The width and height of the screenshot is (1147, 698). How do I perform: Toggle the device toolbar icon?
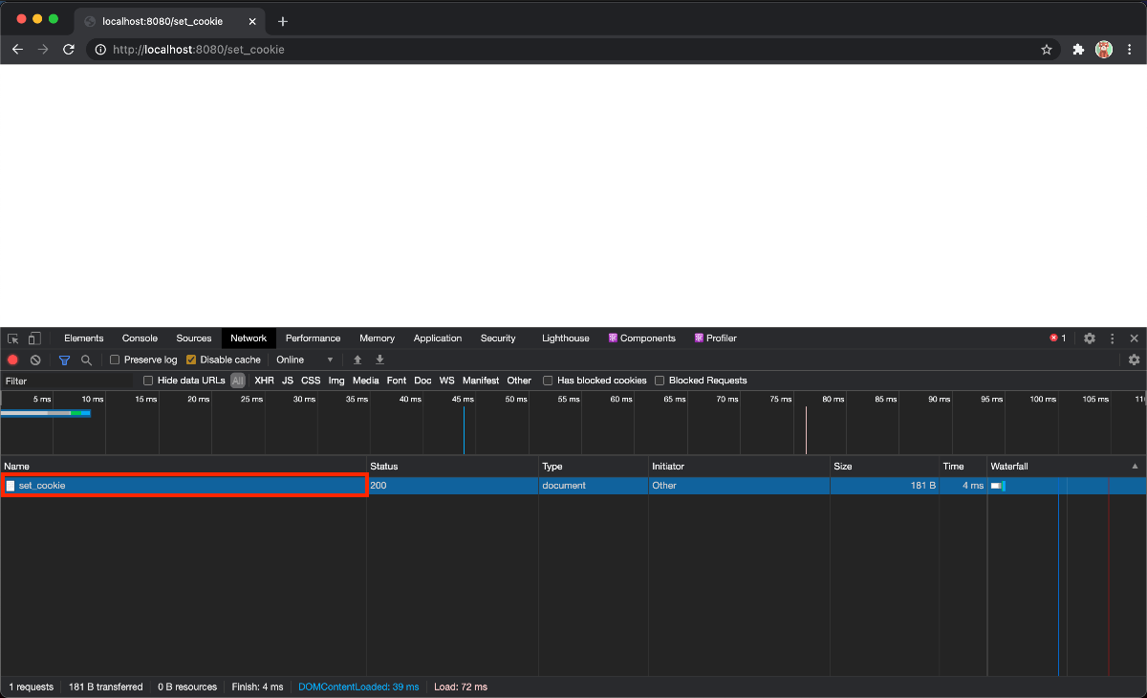tap(34, 338)
